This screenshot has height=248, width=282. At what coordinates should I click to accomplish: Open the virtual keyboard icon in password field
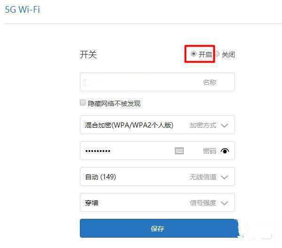179,151
